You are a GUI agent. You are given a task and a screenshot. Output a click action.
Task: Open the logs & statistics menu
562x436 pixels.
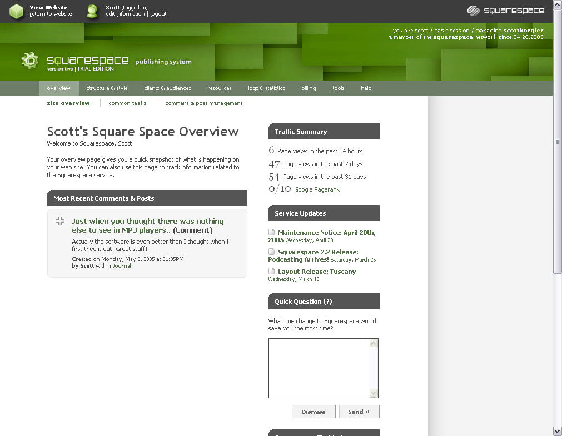[266, 88]
